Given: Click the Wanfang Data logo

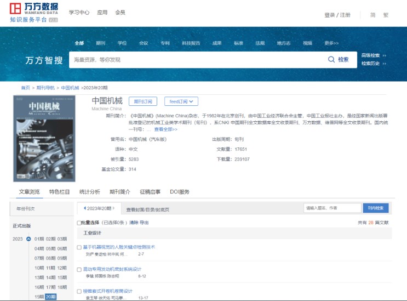Looking at the screenshot, I should [x=34, y=12].
